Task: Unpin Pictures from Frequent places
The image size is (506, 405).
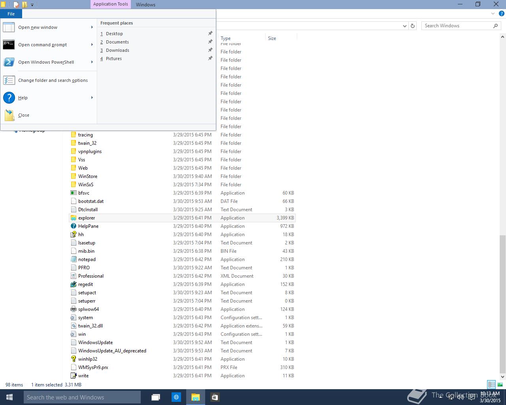Action: click(x=210, y=58)
